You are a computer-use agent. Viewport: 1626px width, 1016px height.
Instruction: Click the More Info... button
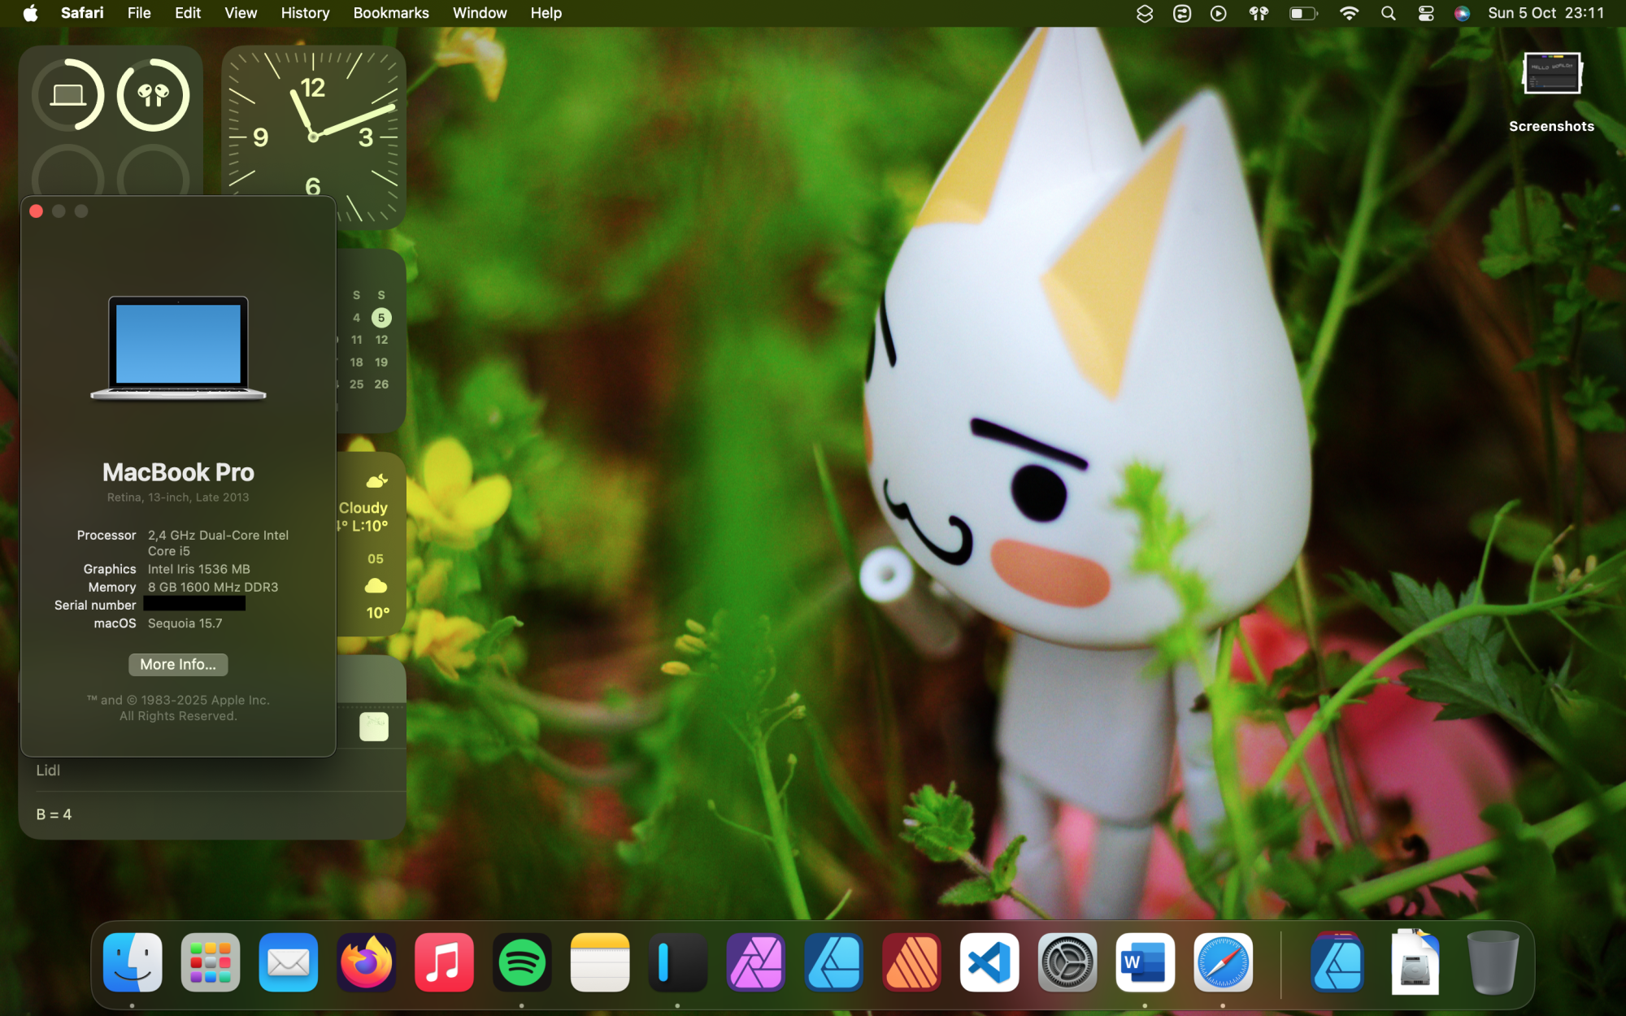pyautogui.click(x=178, y=664)
